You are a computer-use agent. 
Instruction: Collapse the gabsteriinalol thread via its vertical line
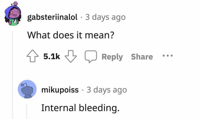pyautogui.click(x=12, y=74)
